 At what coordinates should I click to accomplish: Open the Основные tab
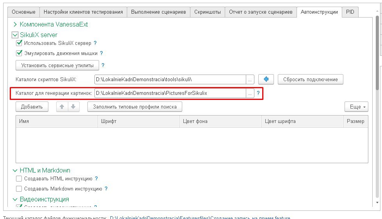click(24, 12)
